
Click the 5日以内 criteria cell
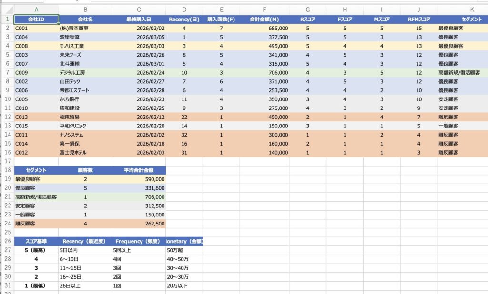tap(85, 250)
